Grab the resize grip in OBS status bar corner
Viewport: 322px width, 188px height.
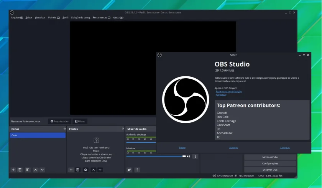(296, 176)
